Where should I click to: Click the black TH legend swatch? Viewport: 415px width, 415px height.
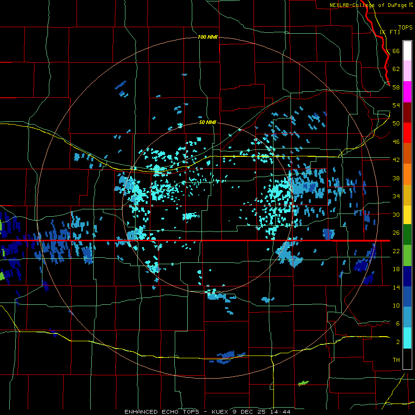pos(407,359)
